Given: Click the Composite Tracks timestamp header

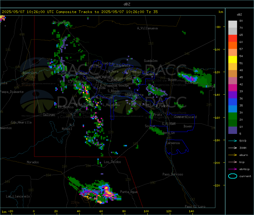Looking at the screenshot, I should (x=80, y=12).
